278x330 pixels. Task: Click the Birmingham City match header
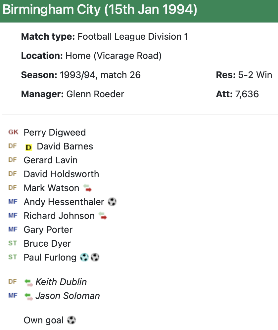tap(100, 10)
